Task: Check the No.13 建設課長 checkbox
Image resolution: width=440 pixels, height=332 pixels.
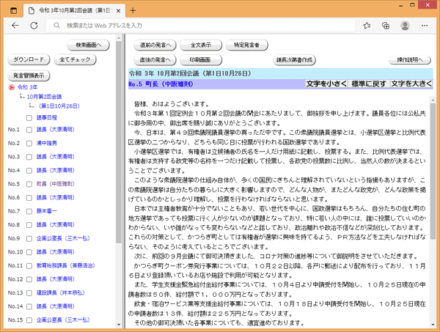Action: tap(29, 293)
